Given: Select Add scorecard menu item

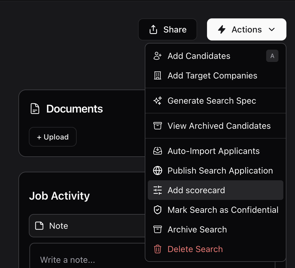Looking at the screenshot, I should (x=215, y=190).
